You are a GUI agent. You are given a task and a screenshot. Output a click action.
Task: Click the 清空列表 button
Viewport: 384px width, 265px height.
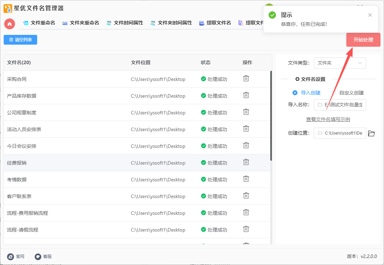[x=20, y=40]
